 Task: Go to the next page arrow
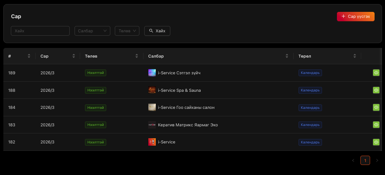(377, 161)
